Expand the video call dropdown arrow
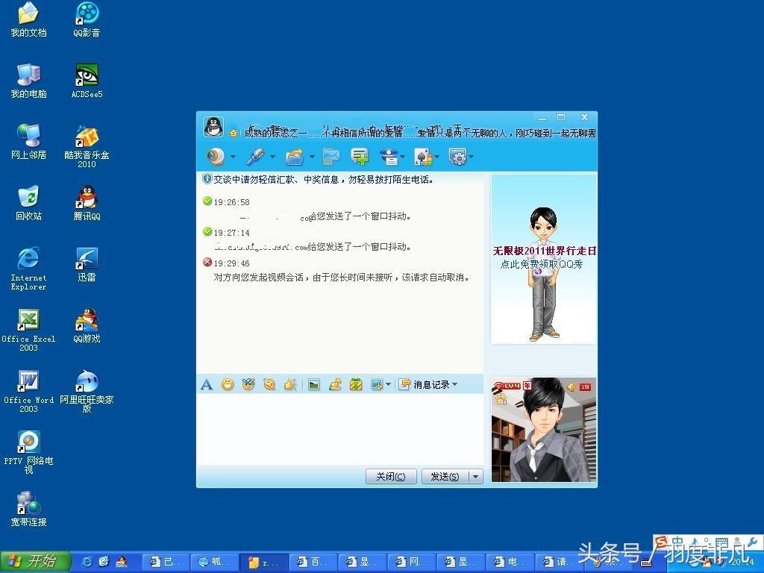Viewport: 764px width, 573px height. (233, 157)
